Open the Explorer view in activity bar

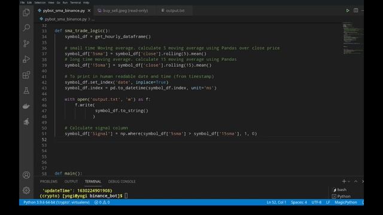(x=26, y=13)
